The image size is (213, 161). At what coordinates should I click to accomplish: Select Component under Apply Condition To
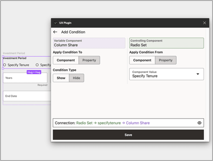click(x=66, y=60)
